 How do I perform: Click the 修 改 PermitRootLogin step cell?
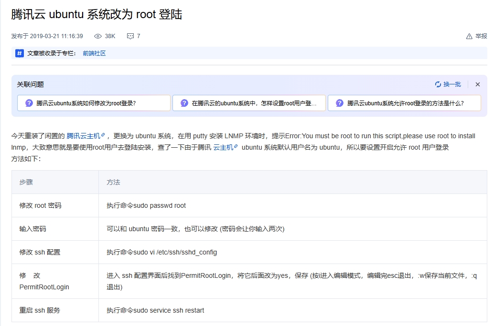pyautogui.click(x=55, y=281)
